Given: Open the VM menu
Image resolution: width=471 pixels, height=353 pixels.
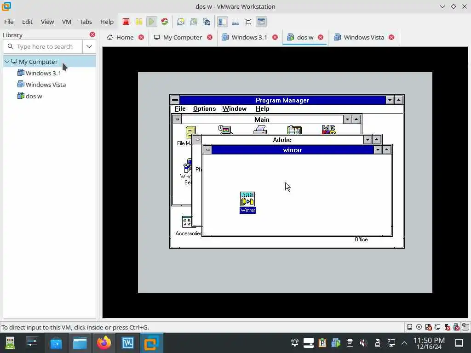Looking at the screenshot, I should tap(66, 22).
